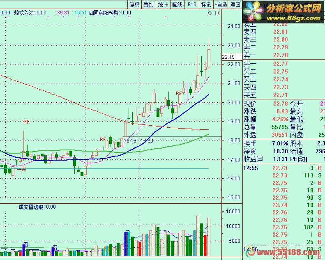Select the tick trade with volume 25 B

pos(284,242)
